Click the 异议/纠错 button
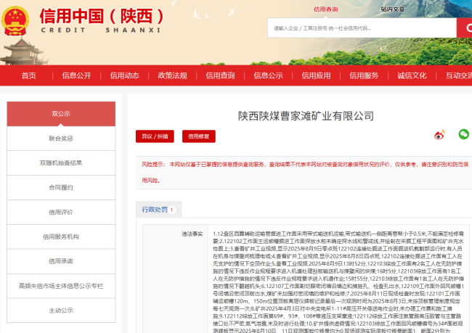 tap(155, 136)
